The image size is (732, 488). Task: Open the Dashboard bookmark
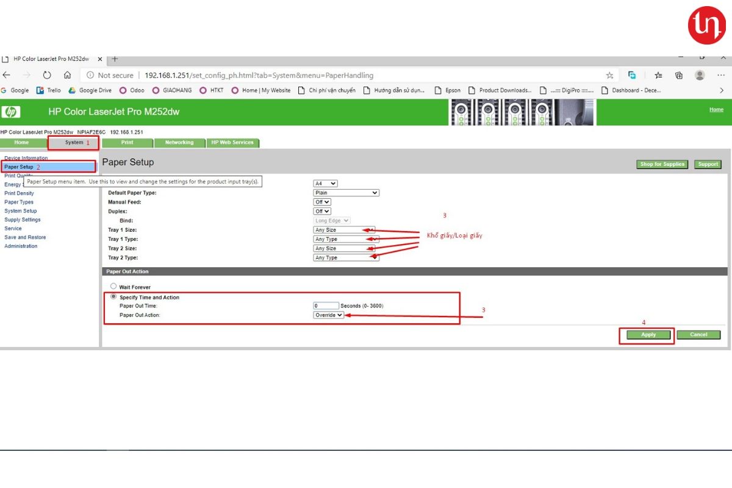(x=631, y=90)
